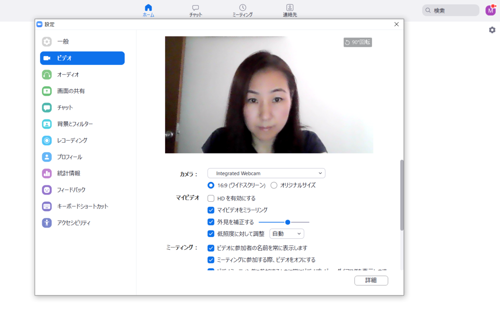Select チャット label in settings sidebar
This screenshot has height=312, width=500.
tap(65, 108)
